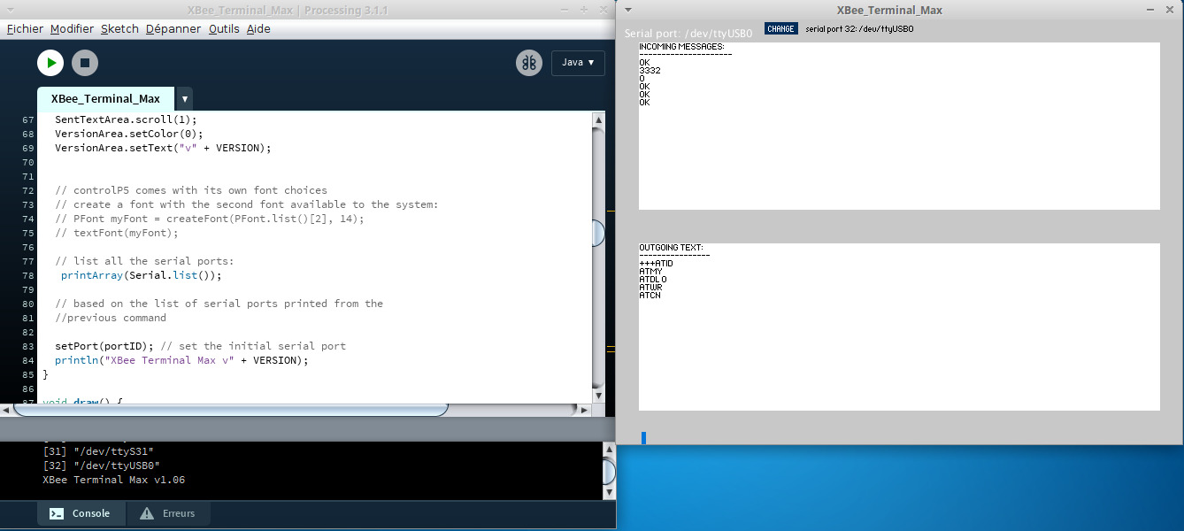1184x531 pixels.
Task: Switch to the Console tab
Action: point(81,513)
